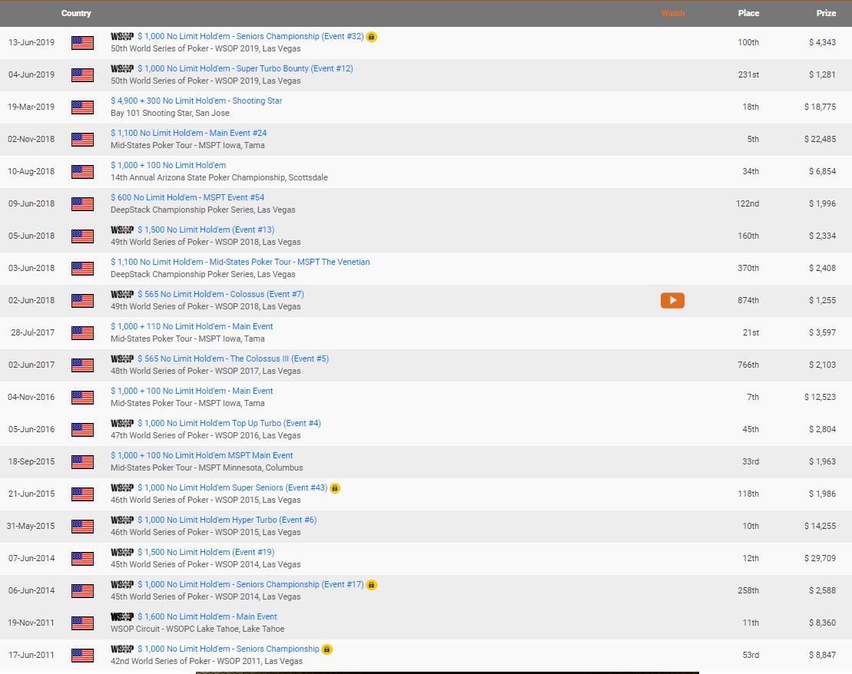The height and width of the screenshot is (674, 852).
Task: Open MSPT The Venetian tournament link
Action: (240, 262)
